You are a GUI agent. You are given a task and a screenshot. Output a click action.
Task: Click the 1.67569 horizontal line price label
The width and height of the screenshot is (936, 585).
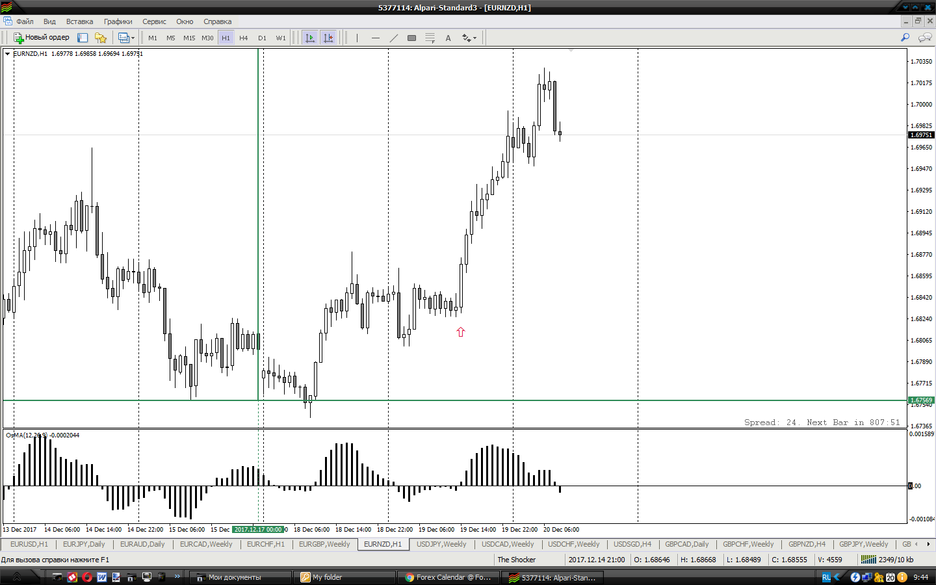point(921,400)
